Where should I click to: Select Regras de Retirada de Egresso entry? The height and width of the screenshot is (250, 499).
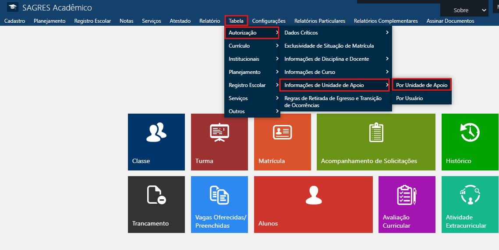(x=336, y=102)
